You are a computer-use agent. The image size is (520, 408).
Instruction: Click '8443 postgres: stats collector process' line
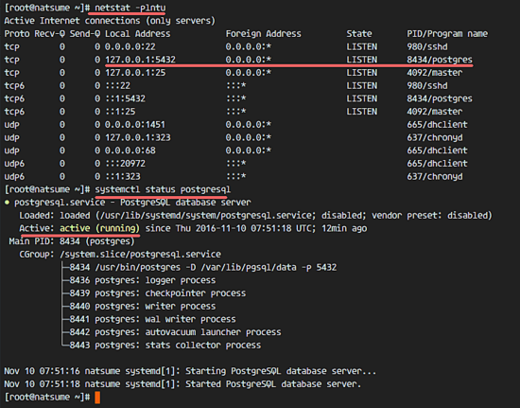[x=165, y=345]
